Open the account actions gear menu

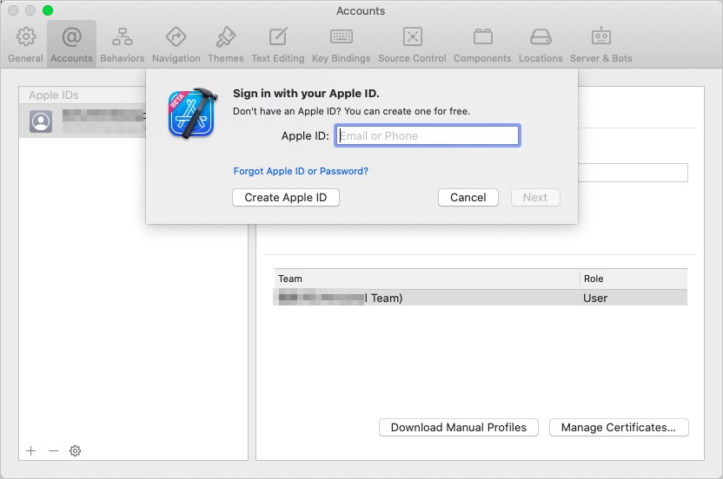[76, 450]
